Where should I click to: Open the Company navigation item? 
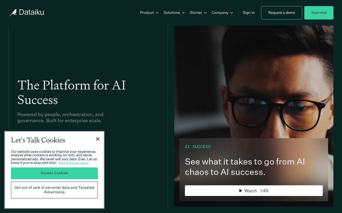pyautogui.click(x=220, y=13)
